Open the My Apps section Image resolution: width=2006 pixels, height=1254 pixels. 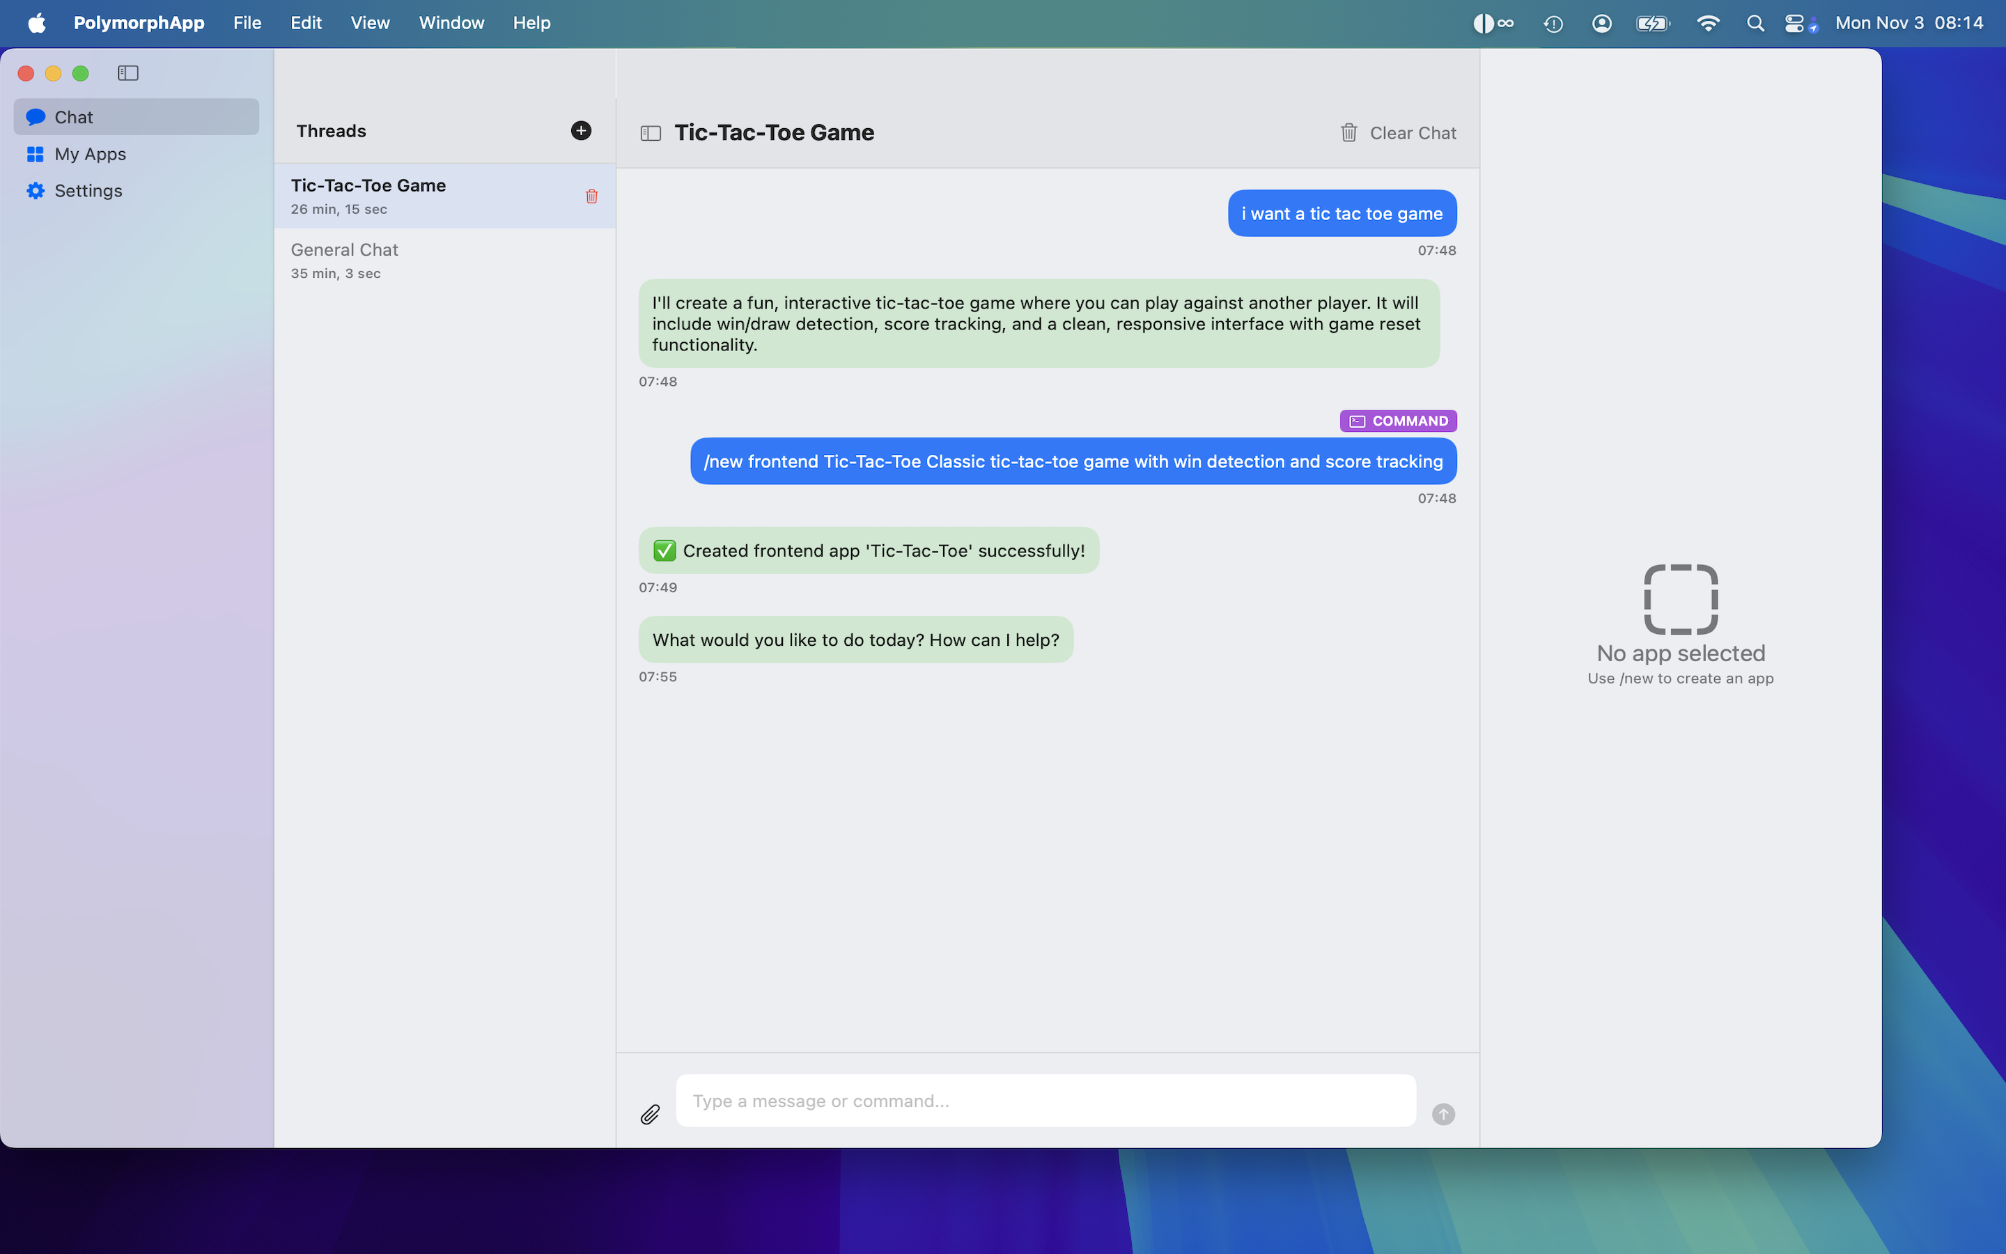pos(90,154)
